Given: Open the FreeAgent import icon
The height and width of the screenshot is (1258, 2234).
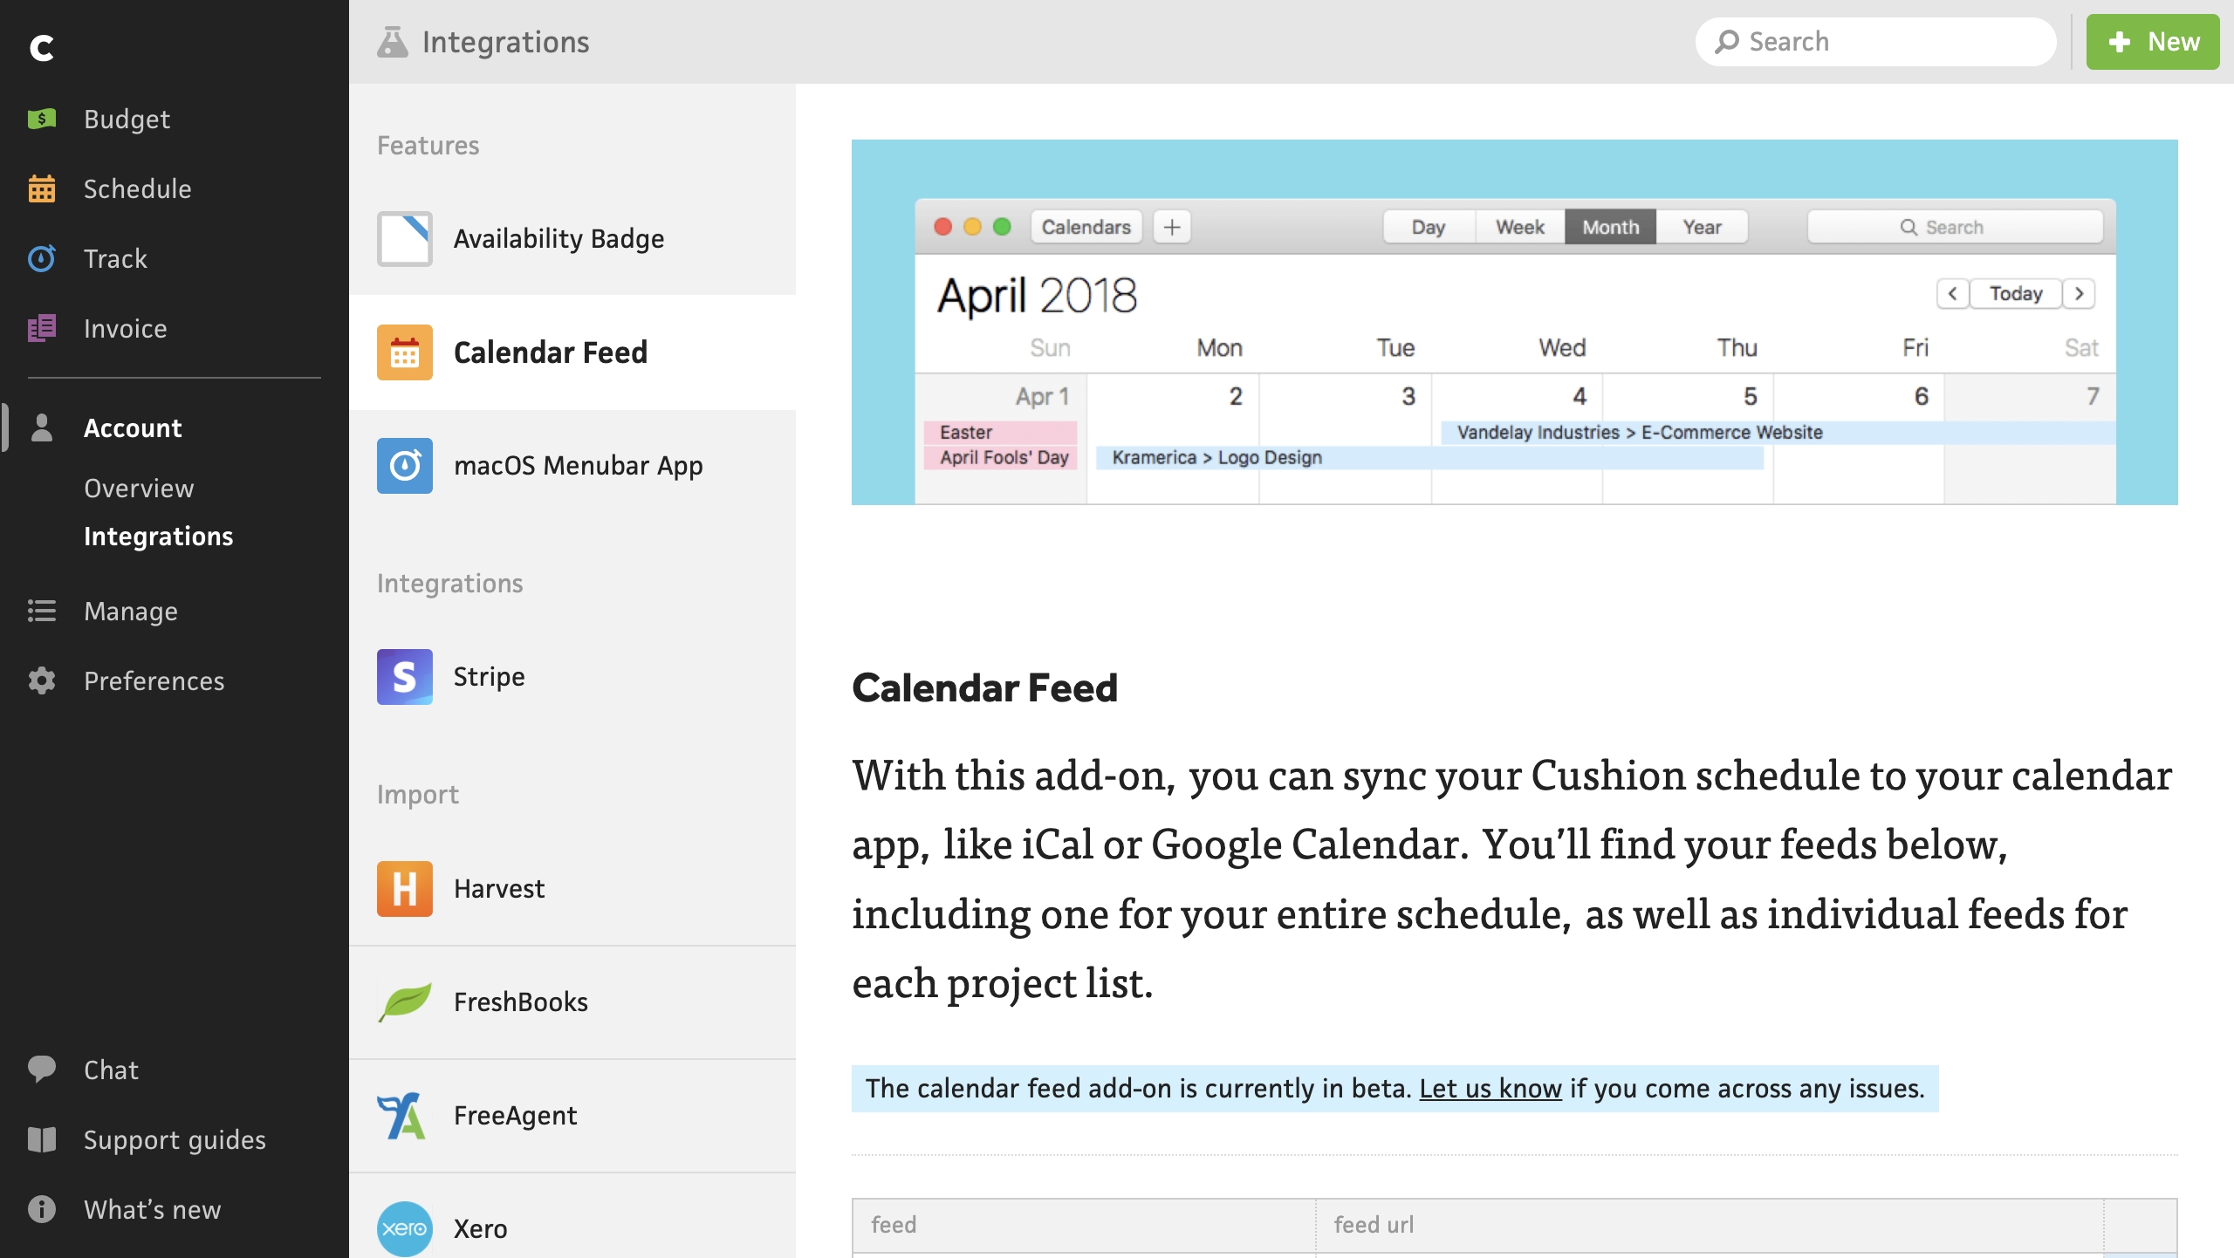Looking at the screenshot, I should (401, 1115).
